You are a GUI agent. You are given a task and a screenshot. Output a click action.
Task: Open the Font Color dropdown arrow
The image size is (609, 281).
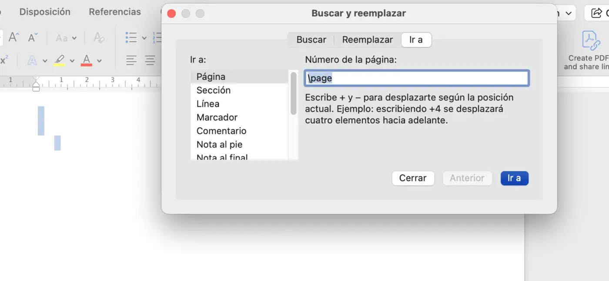tap(99, 60)
